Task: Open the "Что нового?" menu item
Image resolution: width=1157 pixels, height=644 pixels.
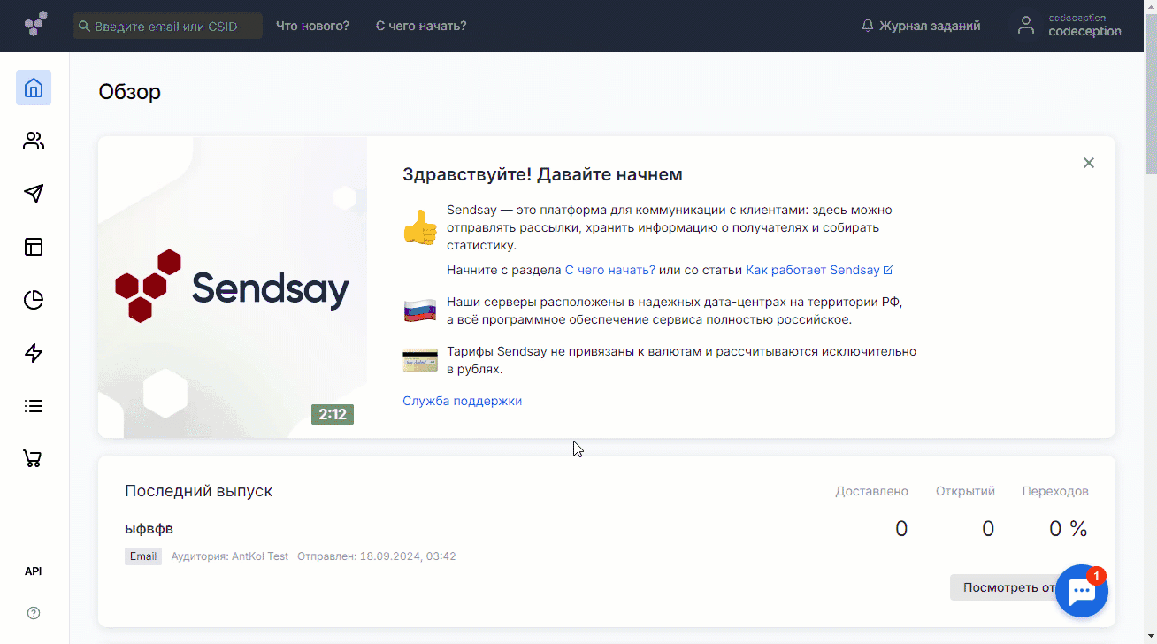Action: 312,26
